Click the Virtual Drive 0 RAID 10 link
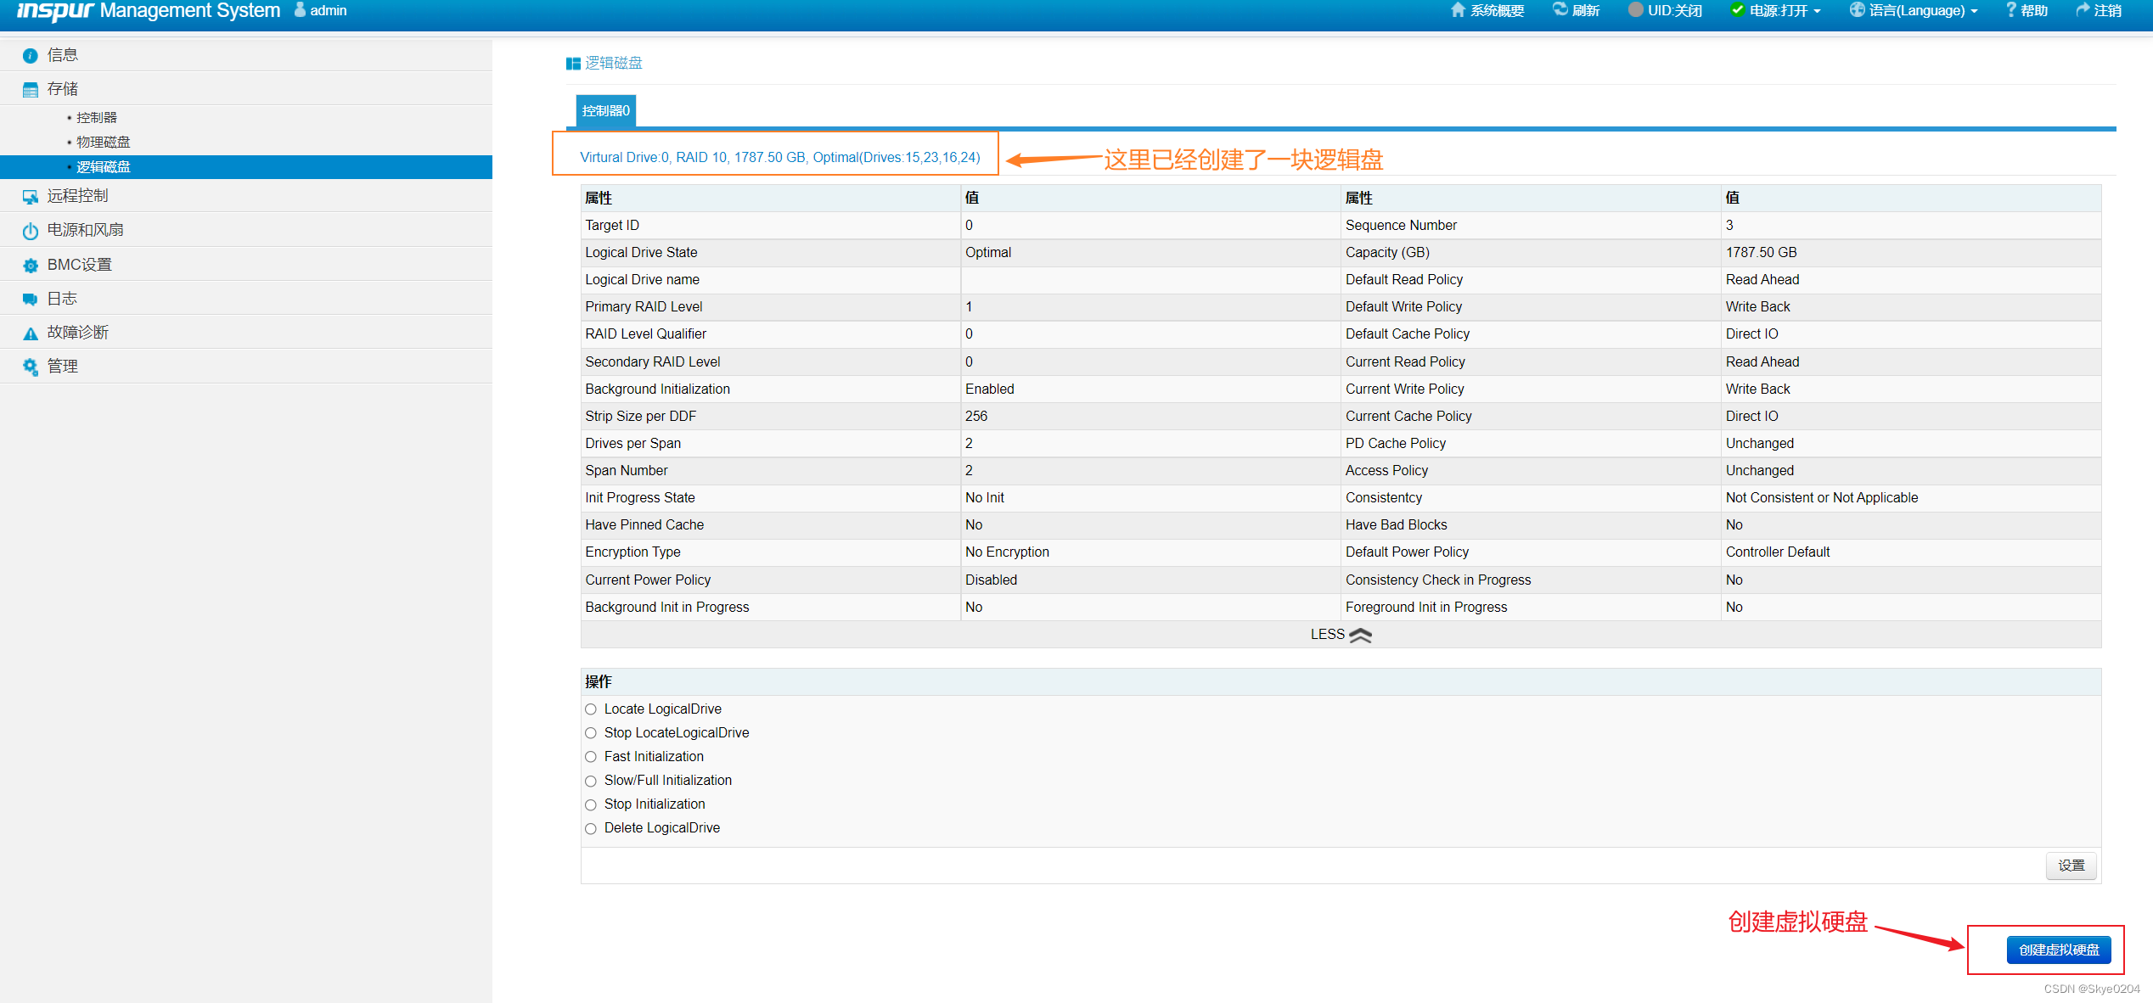The width and height of the screenshot is (2153, 1003). pyautogui.click(x=779, y=157)
